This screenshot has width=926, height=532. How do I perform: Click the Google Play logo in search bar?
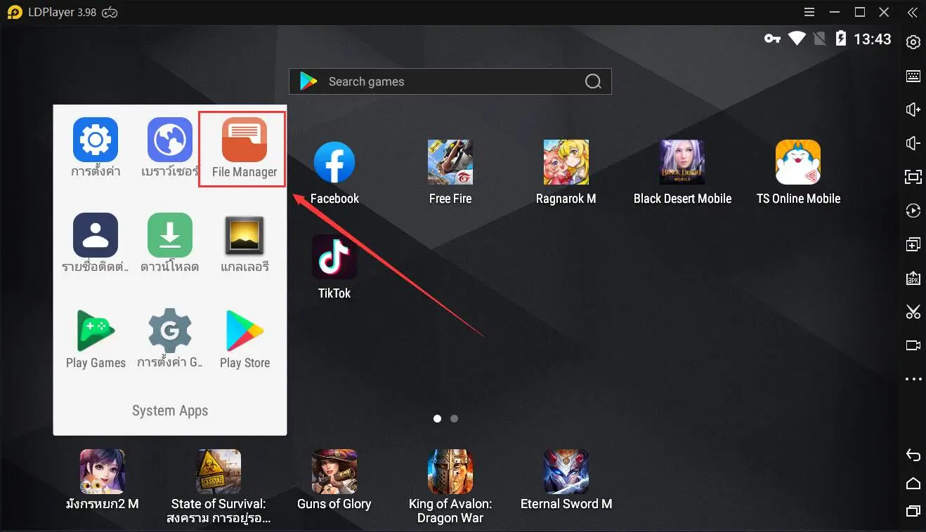308,81
